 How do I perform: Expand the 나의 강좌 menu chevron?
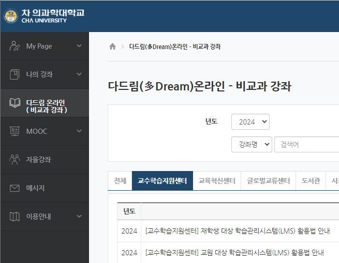click(79, 74)
